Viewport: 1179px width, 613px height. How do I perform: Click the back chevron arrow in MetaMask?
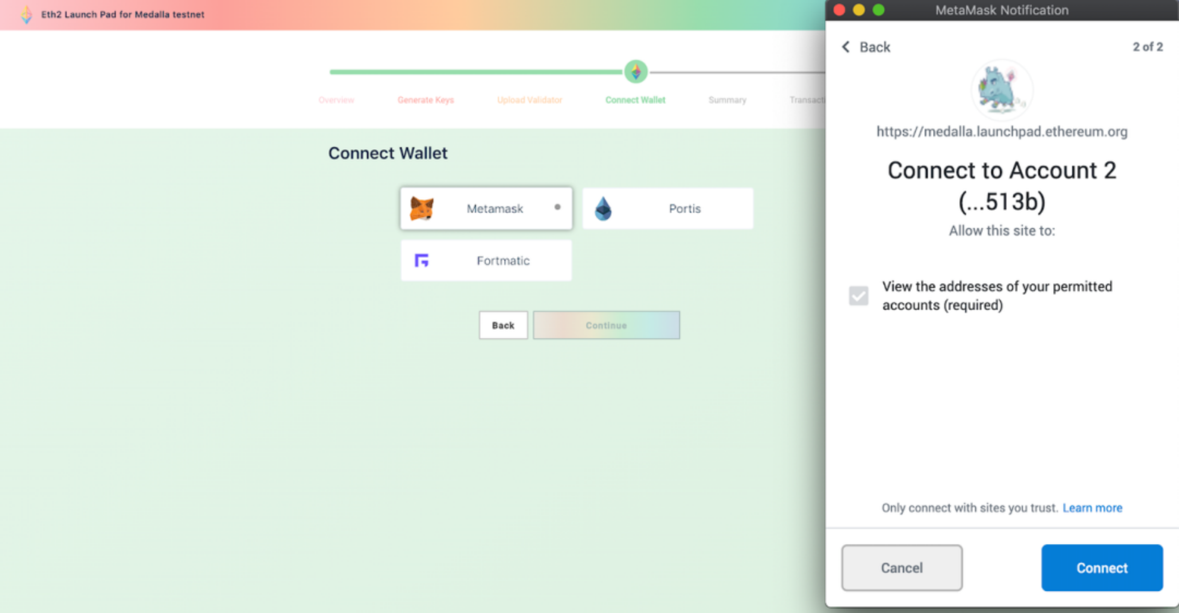(x=846, y=47)
